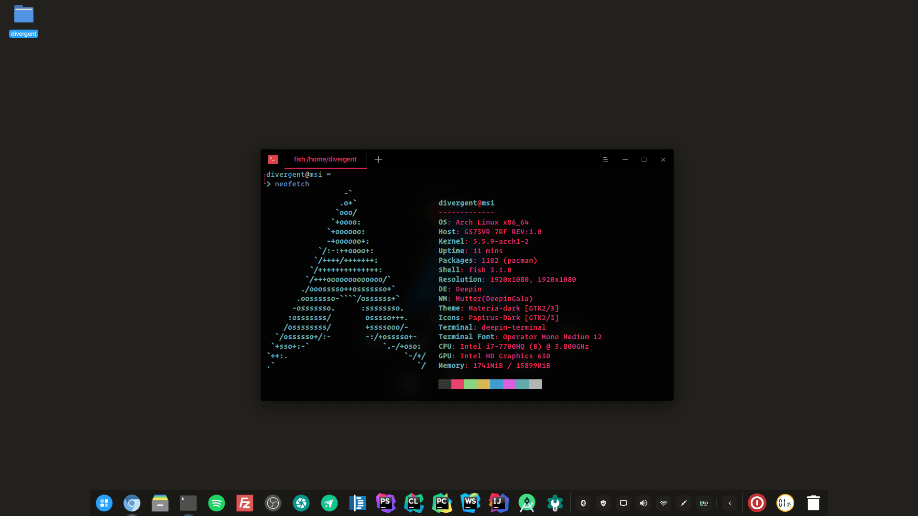Screen dimensions: 918x516
Task: Click the terminal app icon in title bar
Action: [x=273, y=160]
